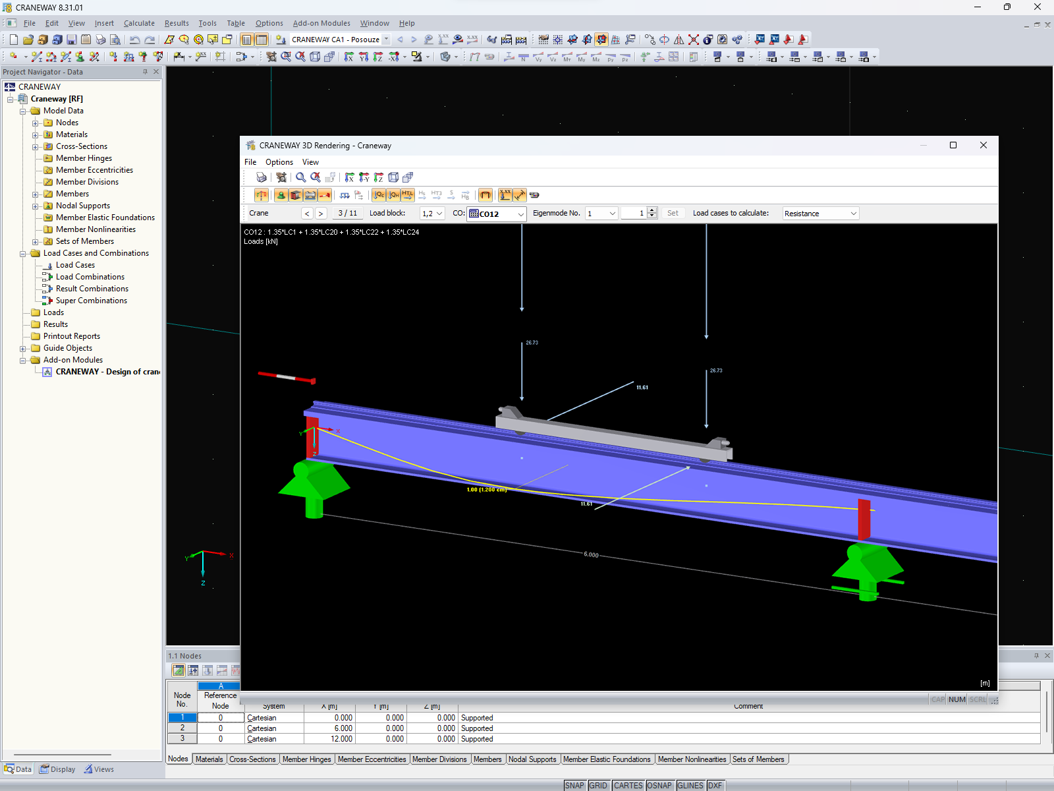Image resolution: width=1054 pixels, height=791 pixels.
Task: Click the first icon in 1.1 Nodes table toolbar
Action: click(179, 670)
